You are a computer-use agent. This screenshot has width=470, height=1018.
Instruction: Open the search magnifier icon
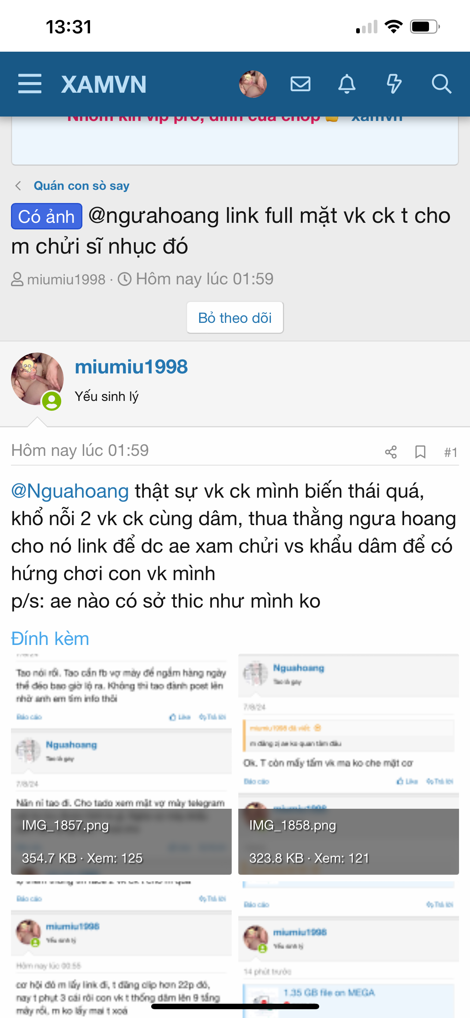(x=441, y=84)
